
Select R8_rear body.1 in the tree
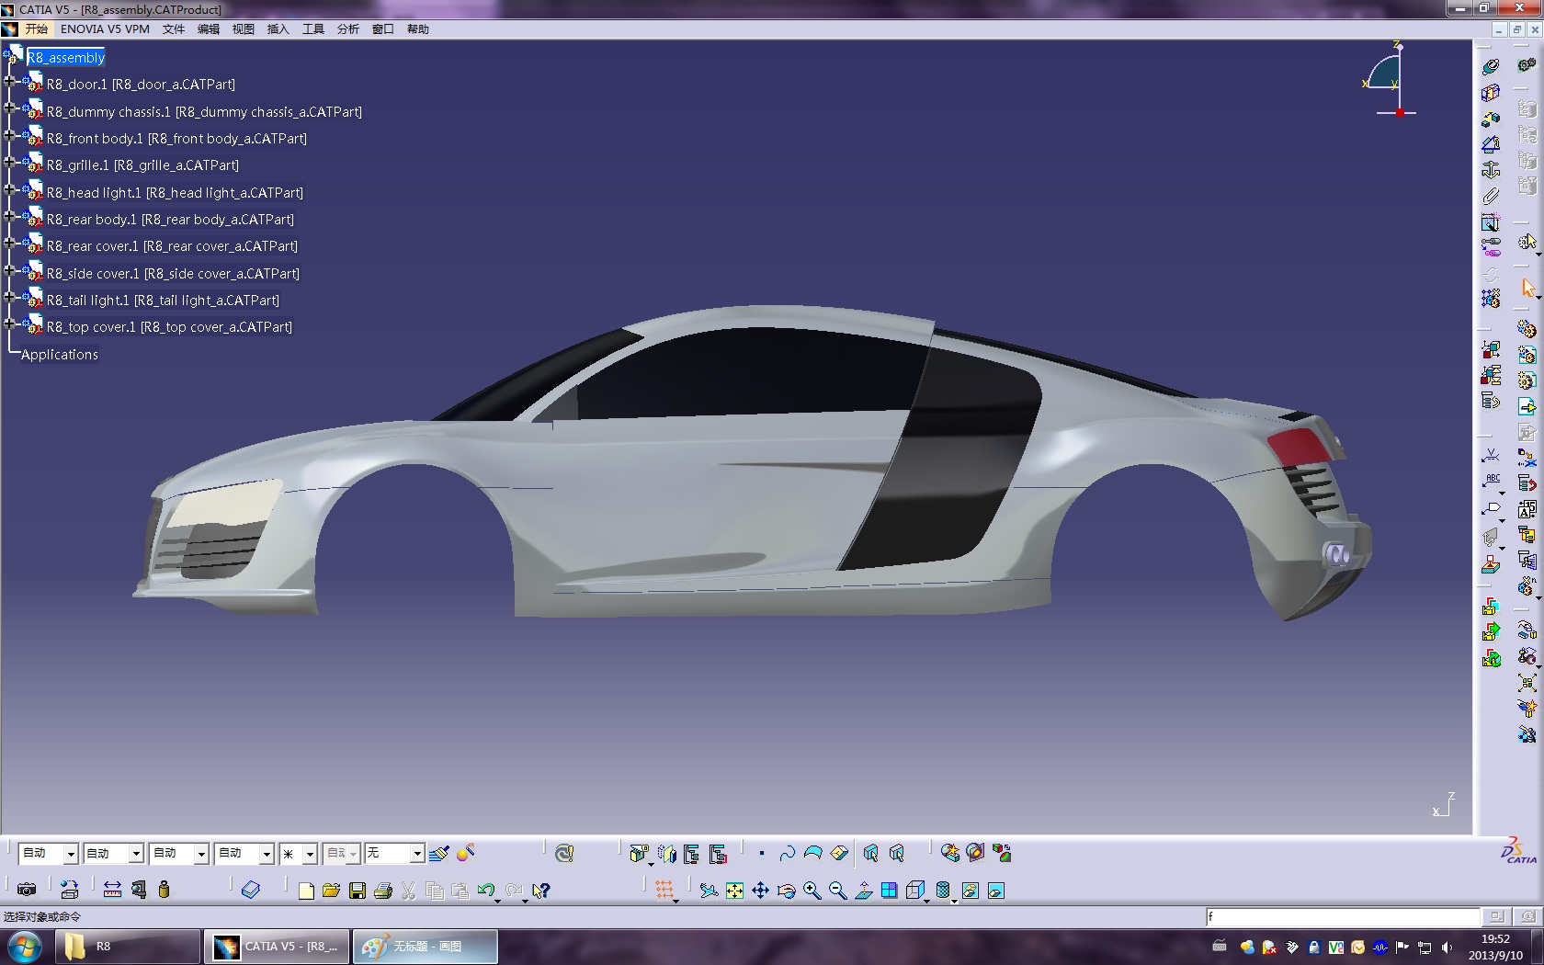point(170,220)
